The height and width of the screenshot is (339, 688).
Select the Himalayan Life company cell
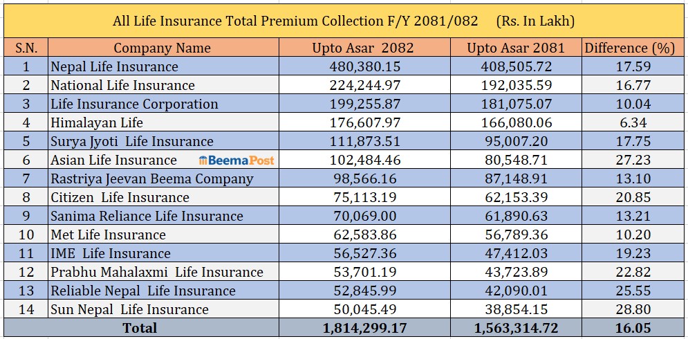tap(97, 122)
